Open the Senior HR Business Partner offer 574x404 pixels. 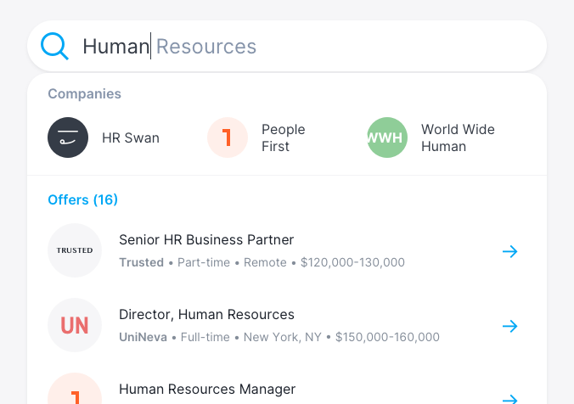(206, 240)
